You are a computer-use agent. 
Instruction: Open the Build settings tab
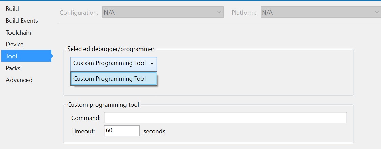[x=13, y=9]
